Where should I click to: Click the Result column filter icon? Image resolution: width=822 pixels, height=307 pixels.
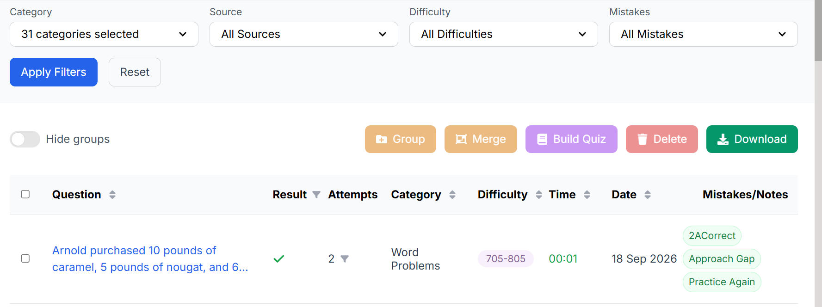tap(316, 195)
